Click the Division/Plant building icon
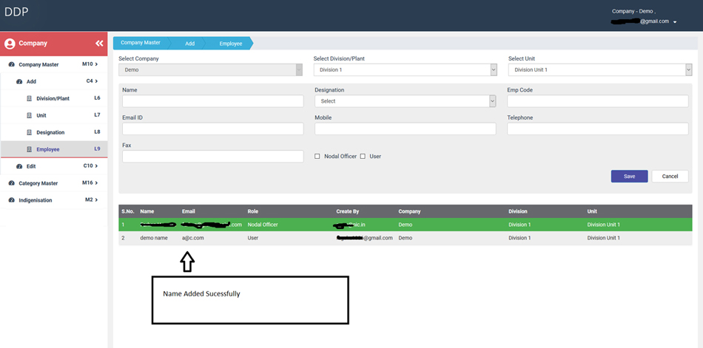The height and width of the screenshot is (348, 703). point(30,98)
